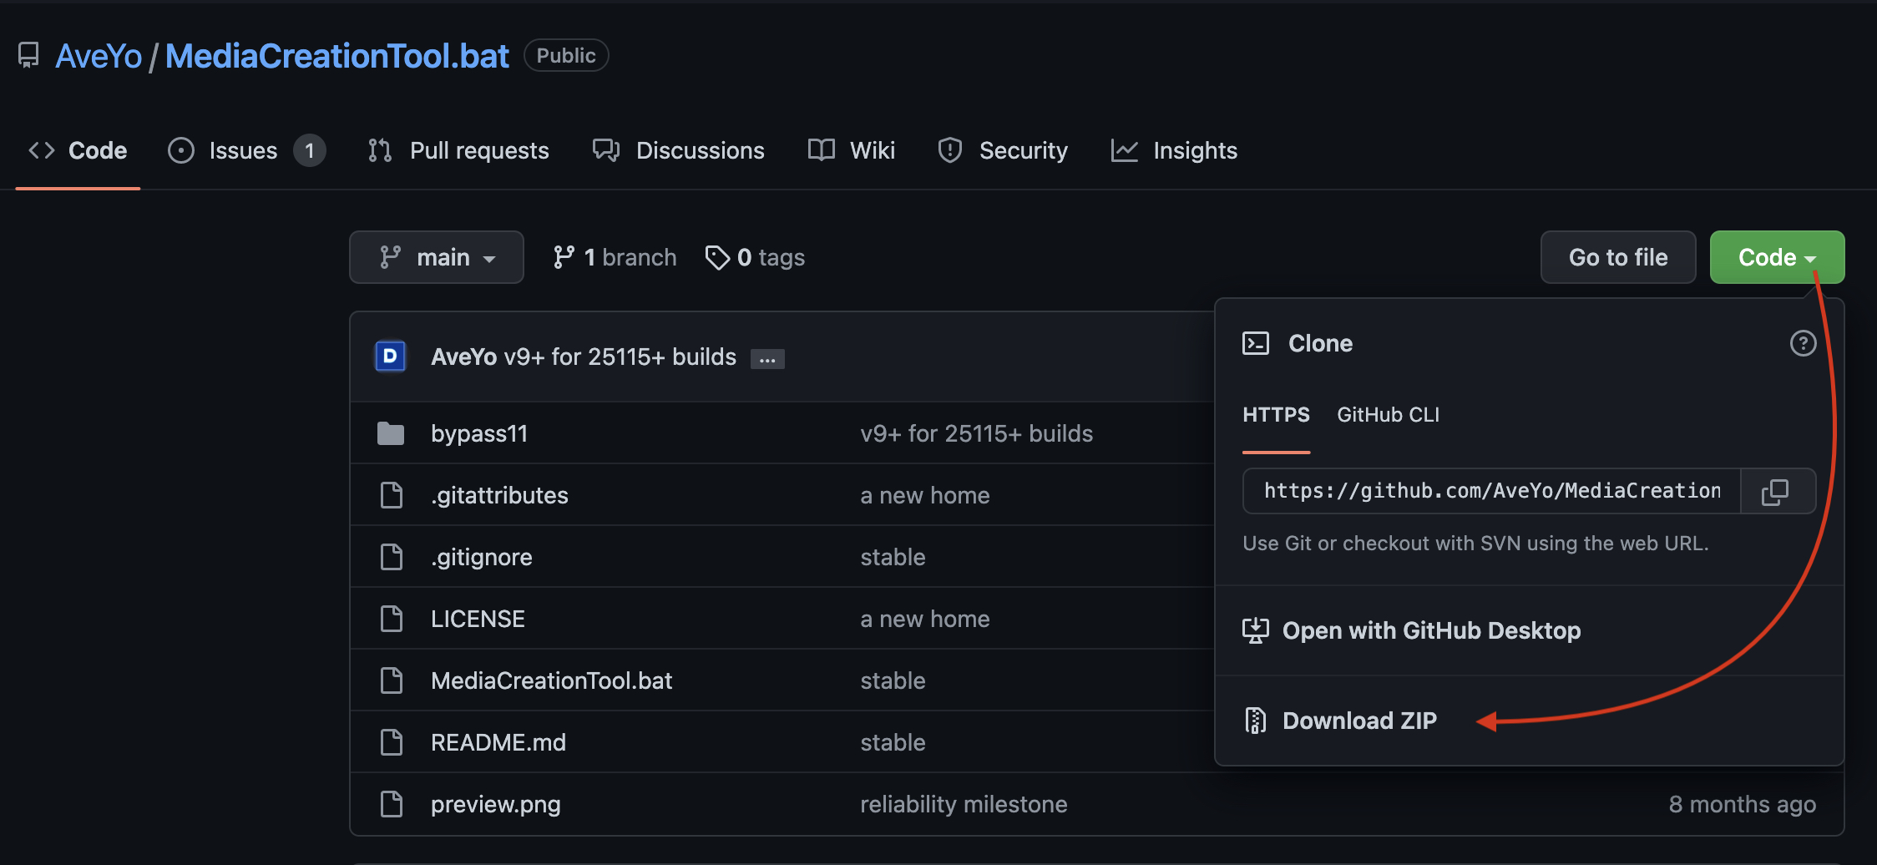Open the 'stable' commit for .gitignore
The image size is (1877, 865).
[x=893, y=557]
